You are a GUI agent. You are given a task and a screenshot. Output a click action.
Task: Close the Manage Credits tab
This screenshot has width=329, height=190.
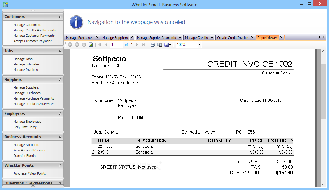[x=212, y=37]
